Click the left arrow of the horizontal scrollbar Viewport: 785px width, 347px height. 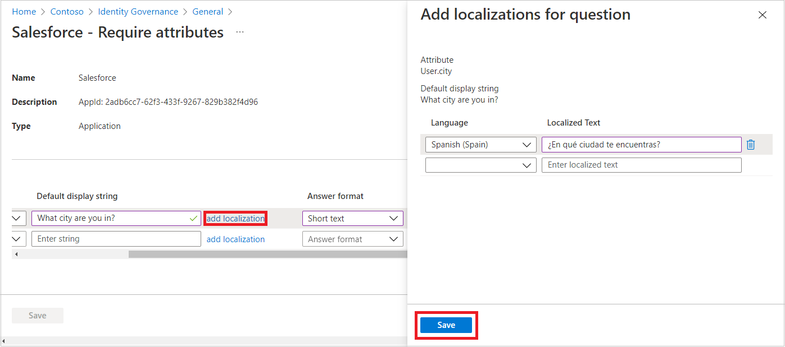[x=16, y=254]
